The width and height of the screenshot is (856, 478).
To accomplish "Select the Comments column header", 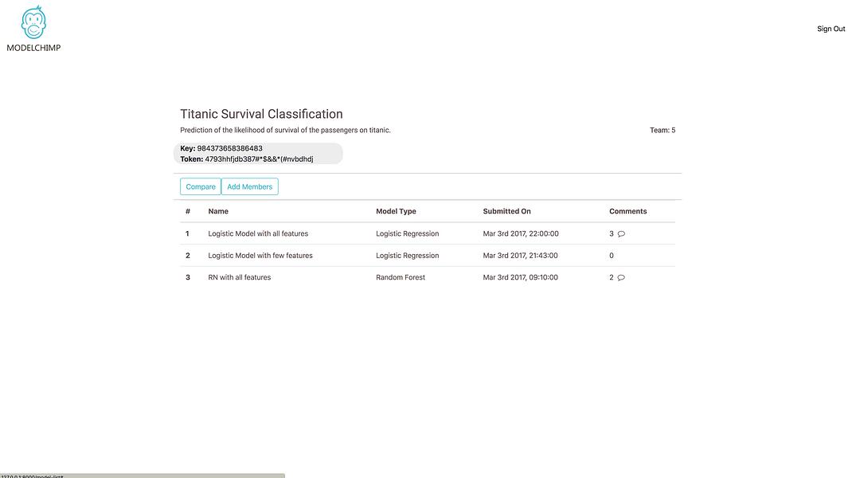I will coord(627,211).
